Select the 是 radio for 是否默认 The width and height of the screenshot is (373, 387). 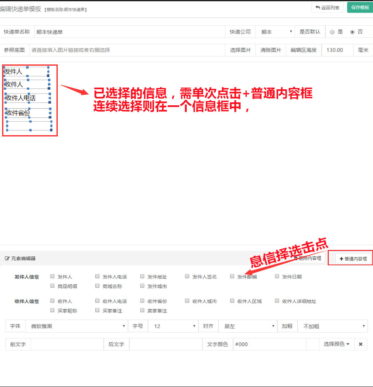[333, 32]
